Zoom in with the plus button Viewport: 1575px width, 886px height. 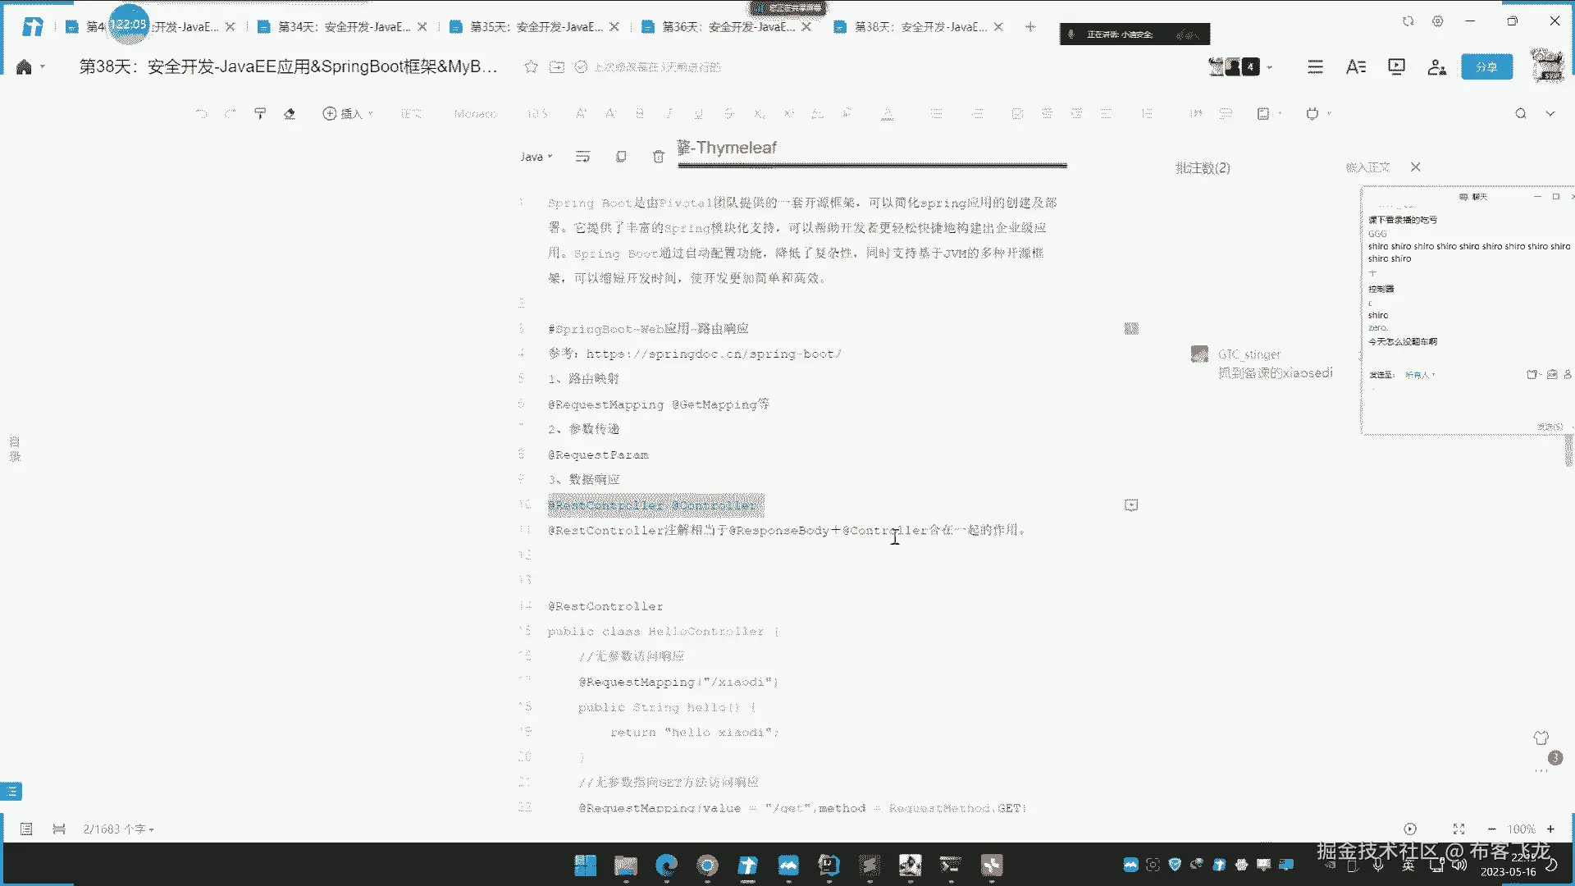1550,829
